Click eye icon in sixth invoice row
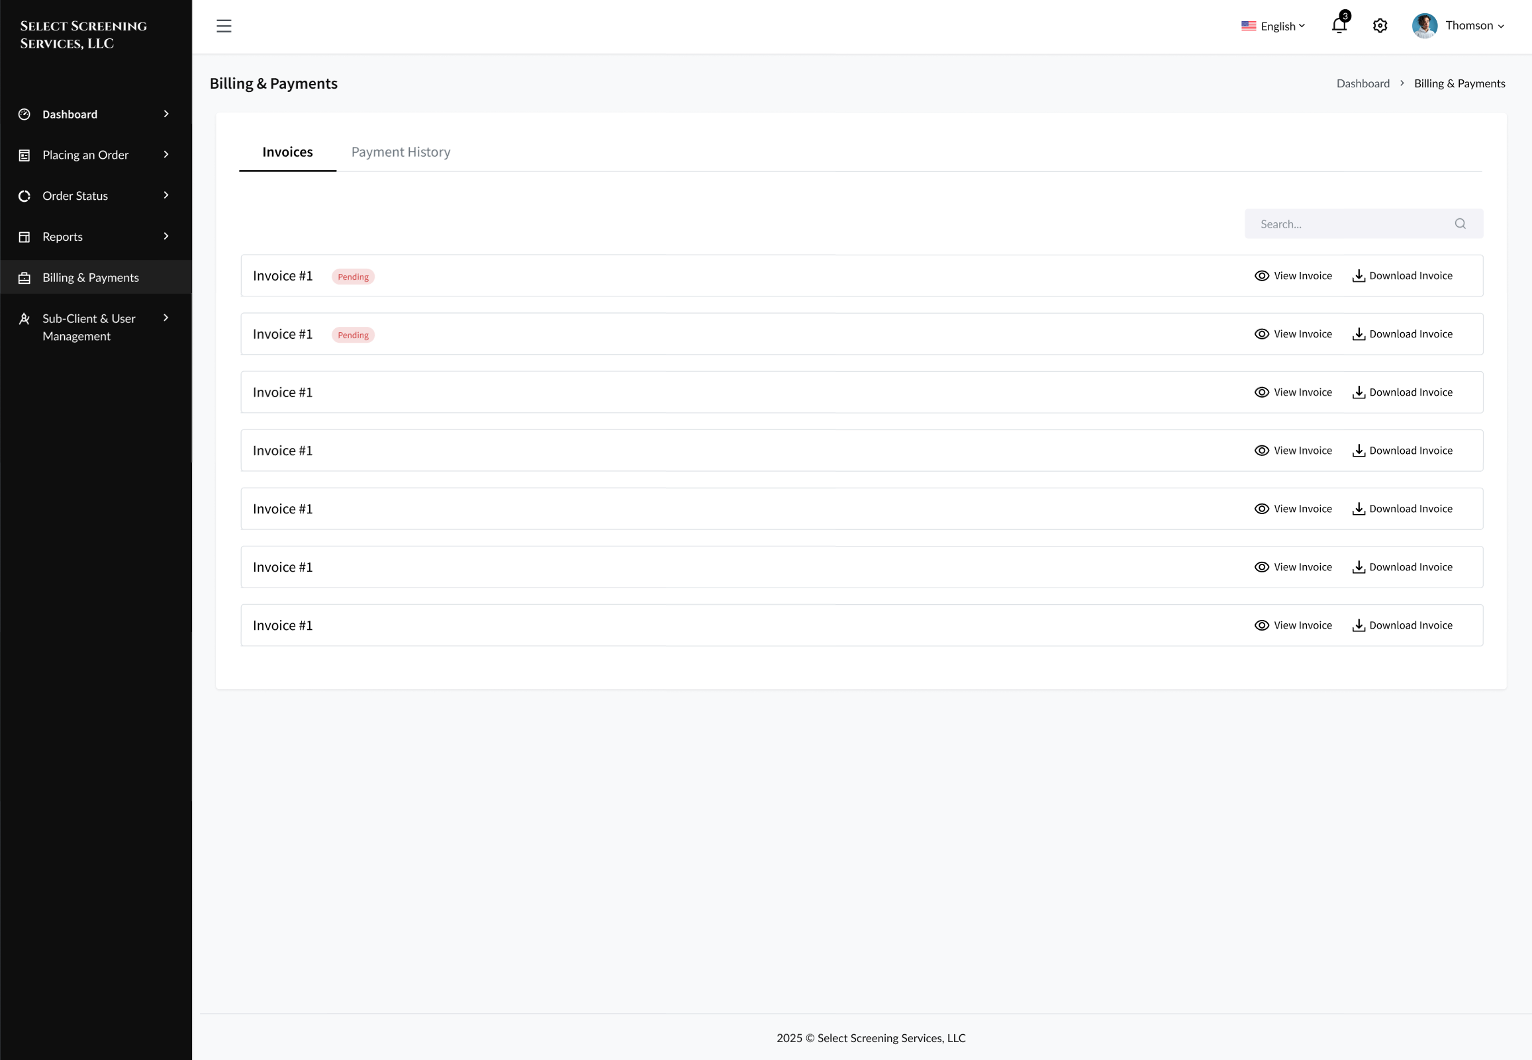 (x=1262, y=567)
